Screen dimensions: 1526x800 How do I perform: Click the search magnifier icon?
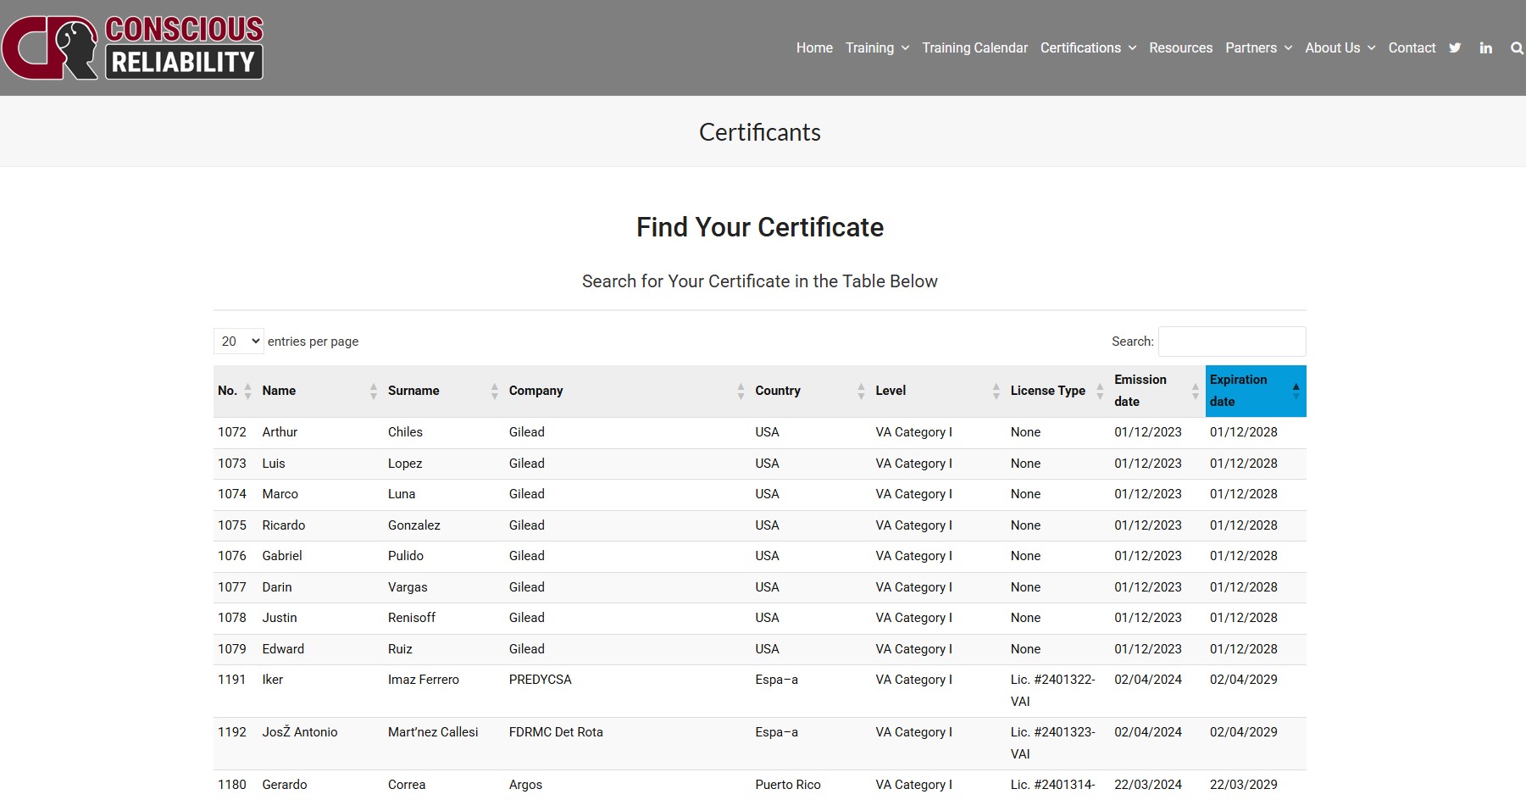[x=1516, y=48]
